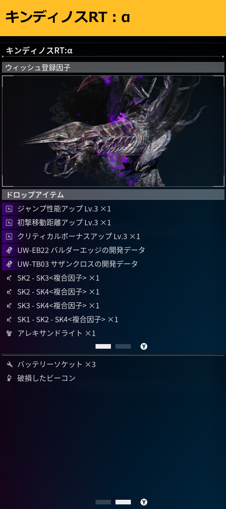Select SK2 - SK4 複合因子 drop entry
Viewport: 226px width, 509px height.
point(113,292)
